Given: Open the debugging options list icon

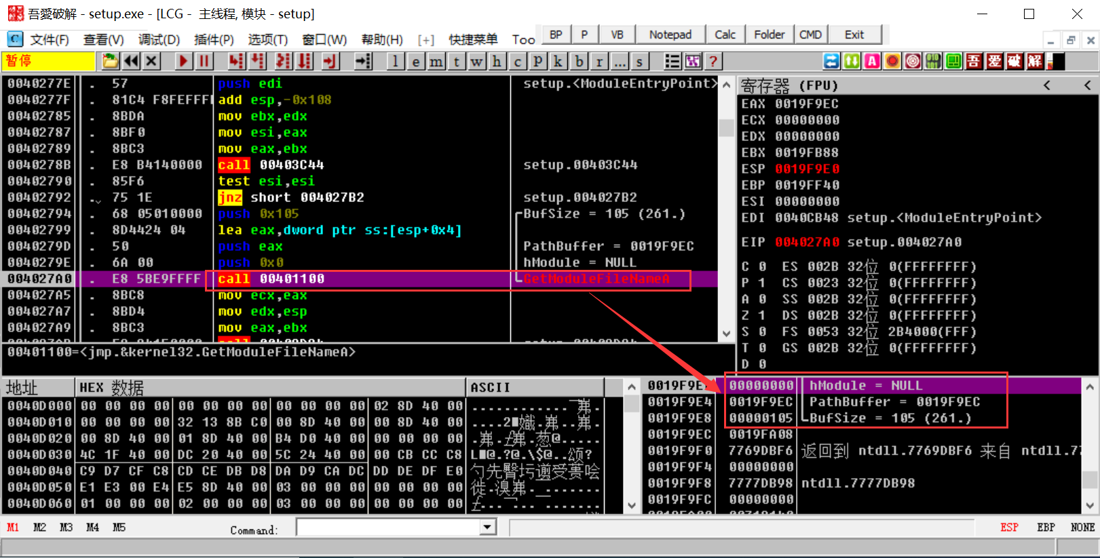Looking at the screenshot, I should tap(672, 62).
